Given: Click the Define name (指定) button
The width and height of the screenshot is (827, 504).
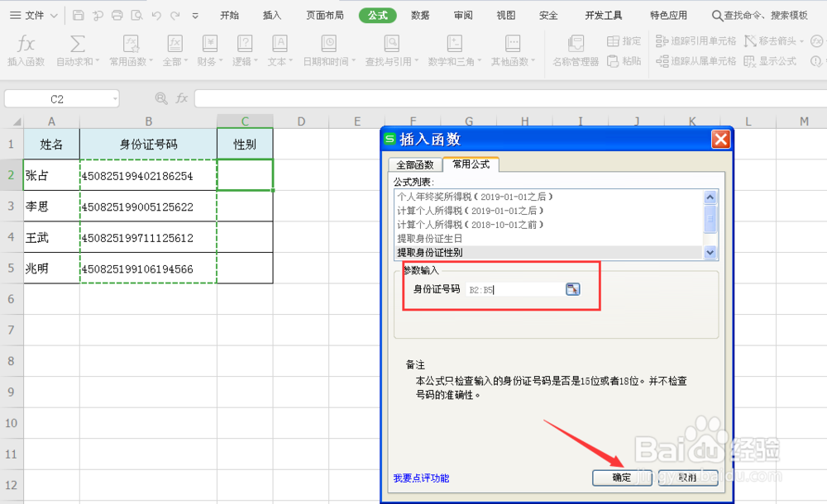Looking at the screenshot, I should 624,41.
